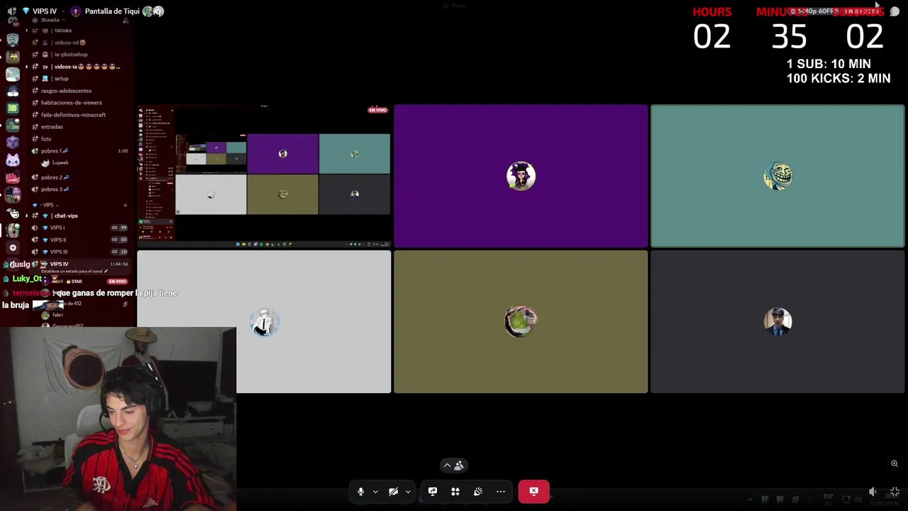Click Establece un estado para el canal
The height and width of the screenshot is (511, 908).
tap(74, 271)
